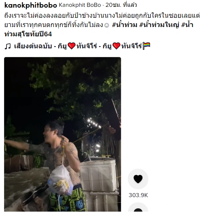Play the flood video thumbnail
This screenshot has width=202, height=213.
[62, 134]
